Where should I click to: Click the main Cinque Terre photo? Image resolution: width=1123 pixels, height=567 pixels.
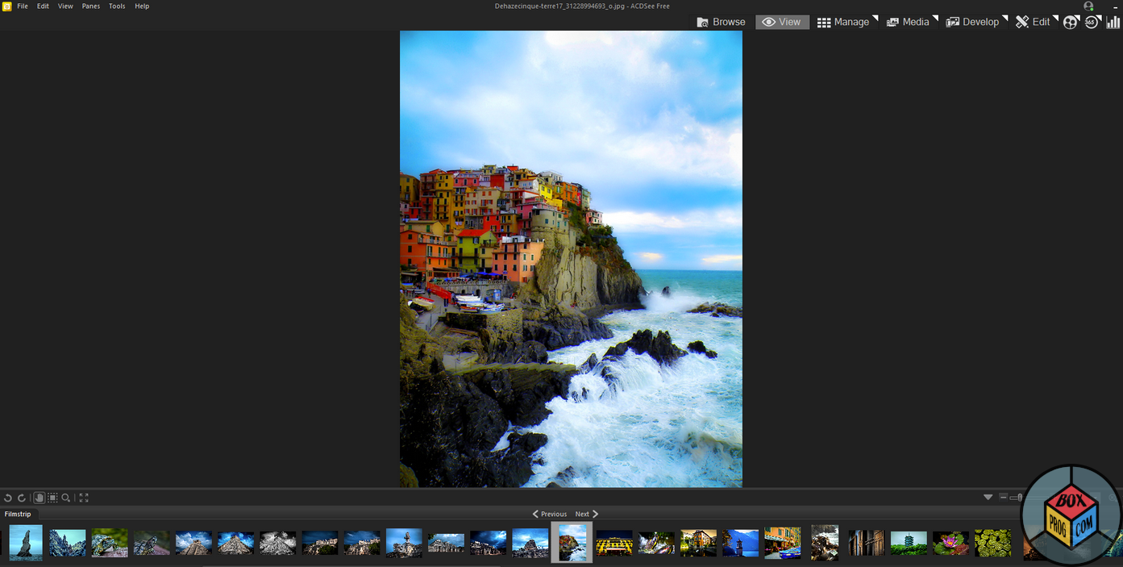point(571,259)
